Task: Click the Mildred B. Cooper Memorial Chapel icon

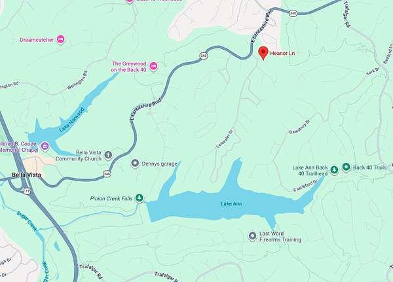Action: point(45,146)
